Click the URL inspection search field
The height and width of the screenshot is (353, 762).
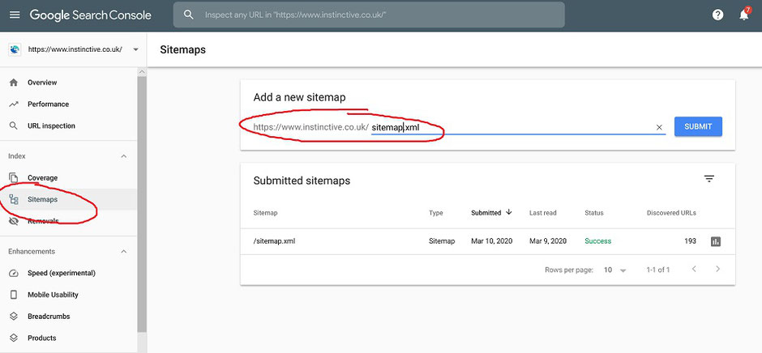click(x=369, y=15)
